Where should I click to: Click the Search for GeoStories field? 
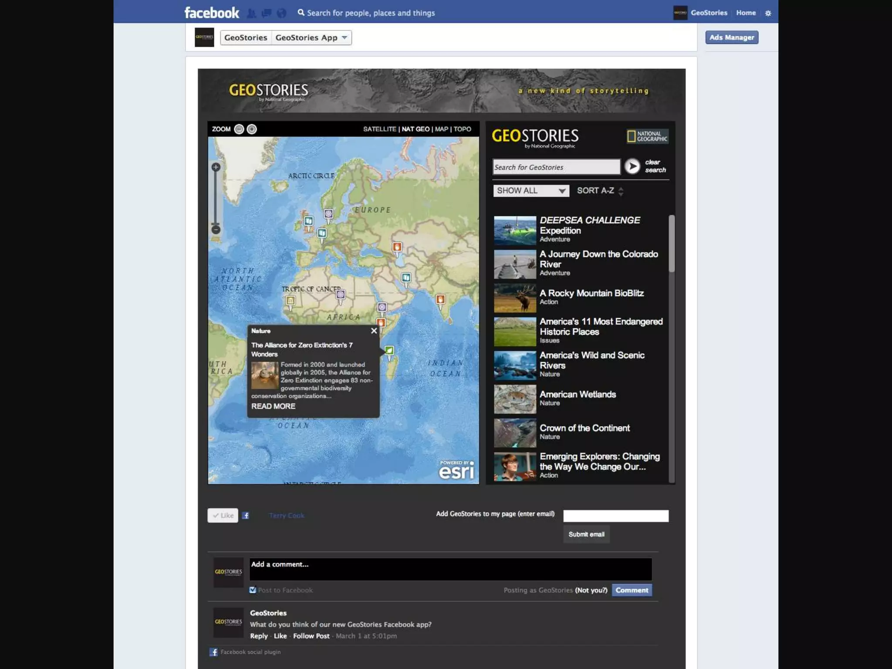(x=556, y=167)
